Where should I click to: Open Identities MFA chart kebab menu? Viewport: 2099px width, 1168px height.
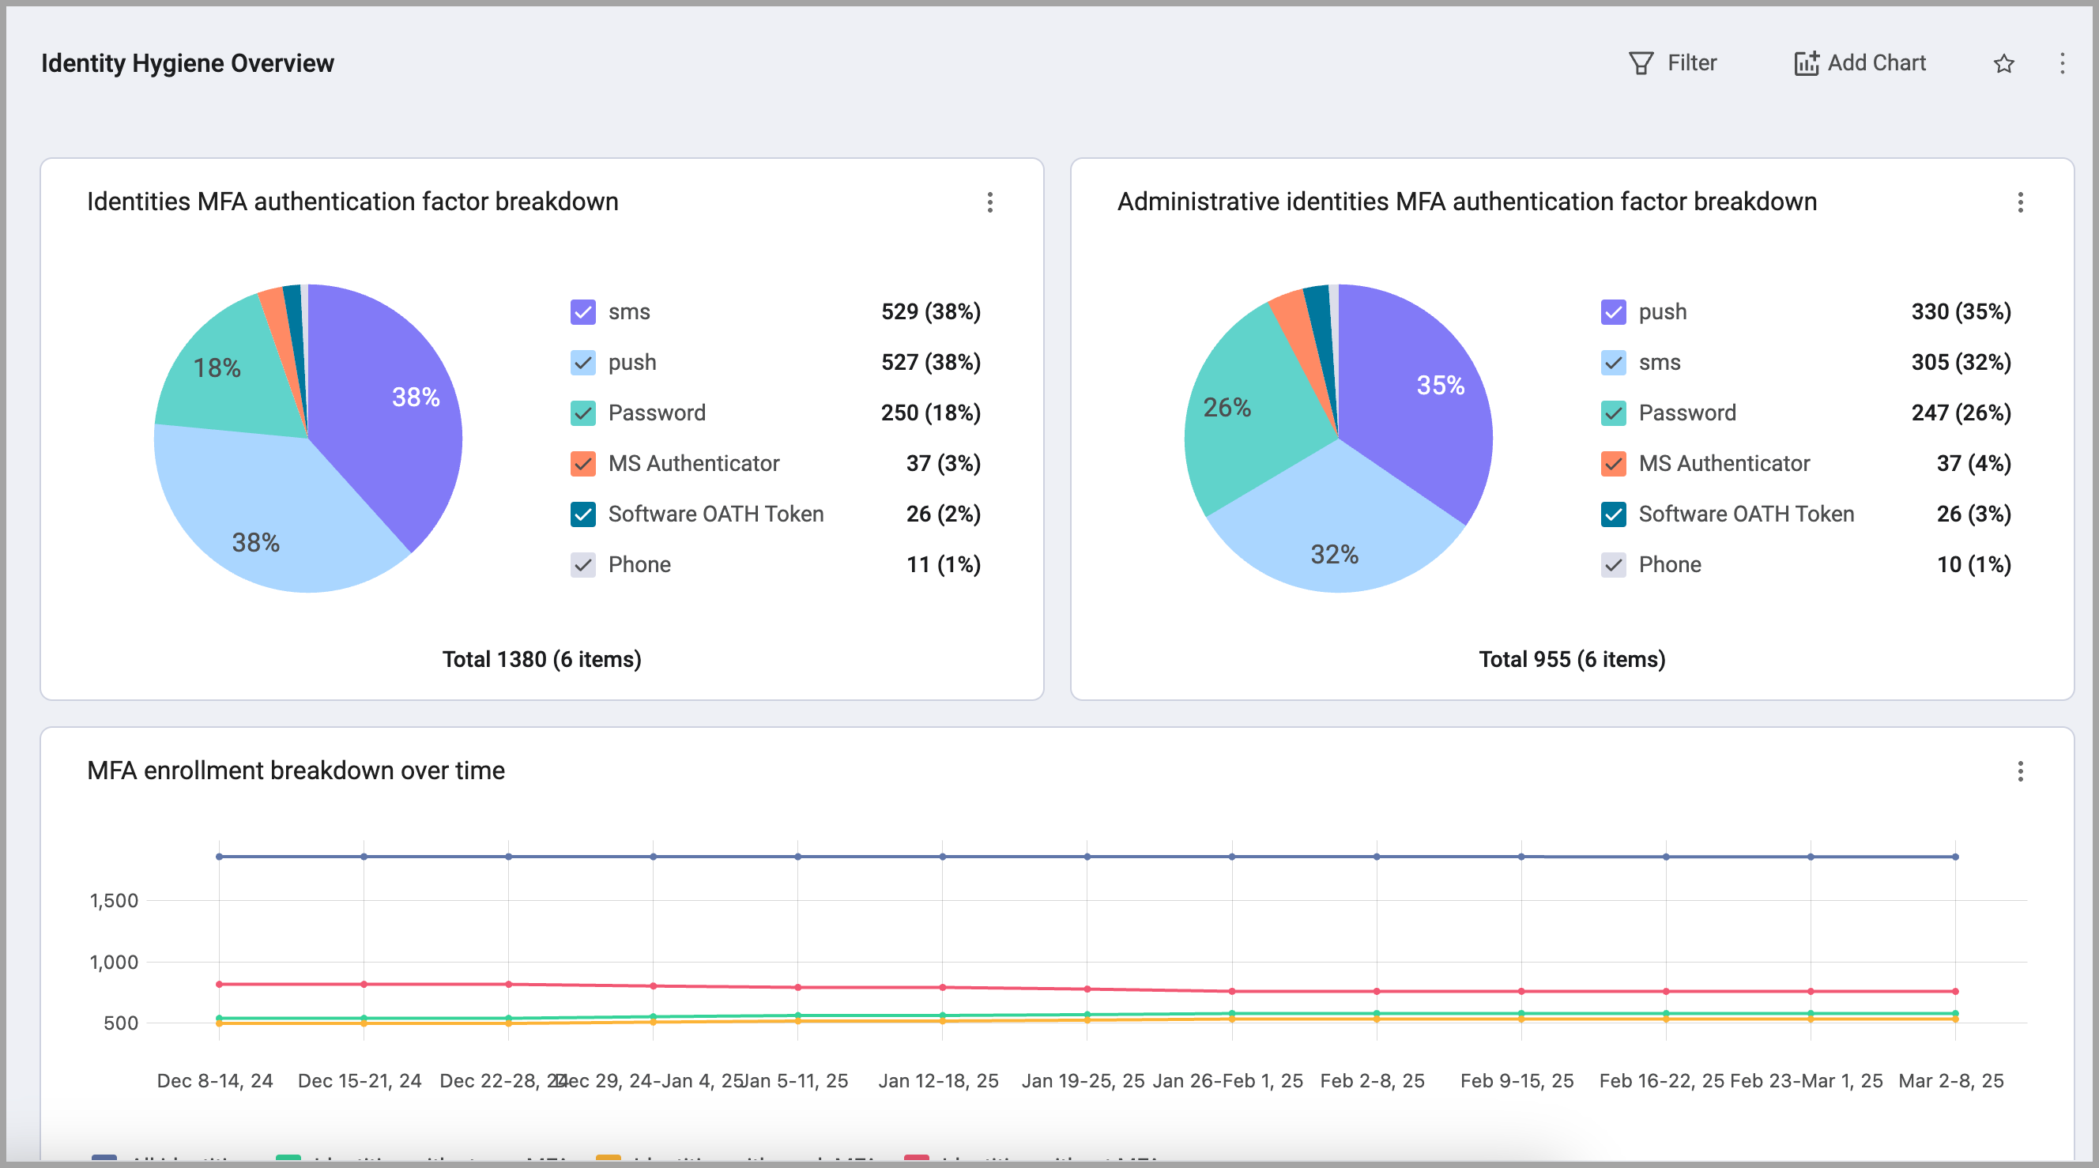coord(989,202)
